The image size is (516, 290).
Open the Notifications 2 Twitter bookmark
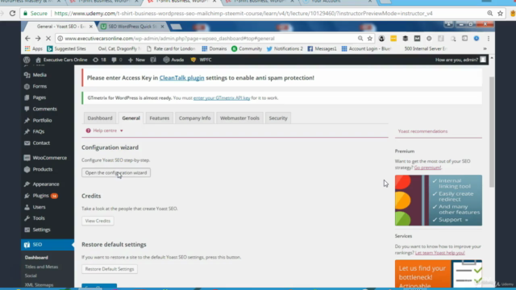(285, 48)
